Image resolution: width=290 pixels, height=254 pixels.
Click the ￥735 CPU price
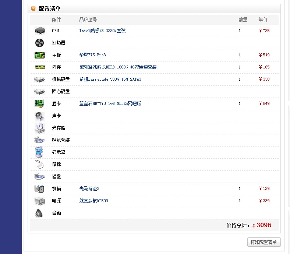click(264, 31)
